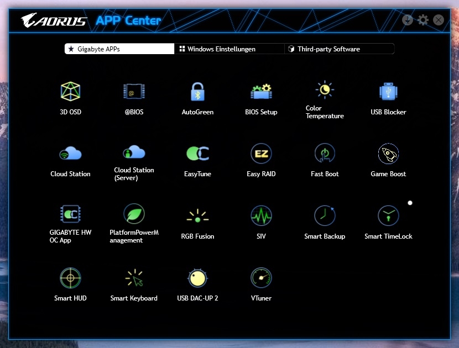Open Color Temperature app
This screenshot has width=459, height=348.
tap(325, 89)
